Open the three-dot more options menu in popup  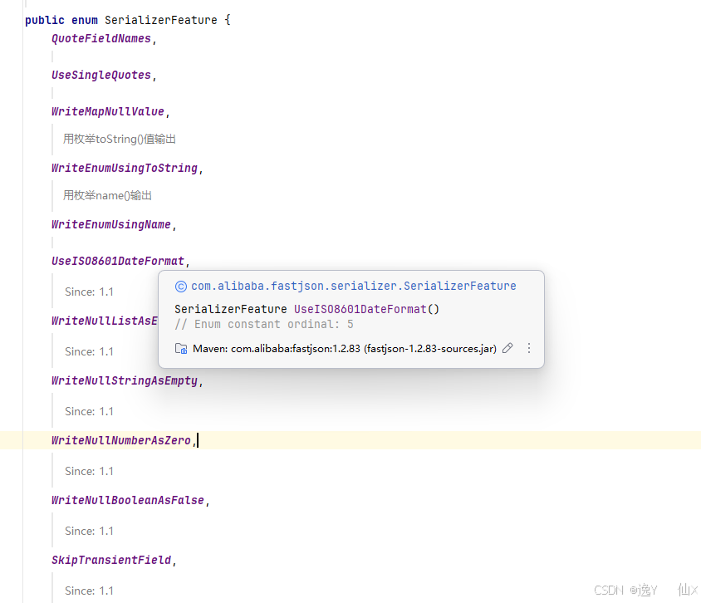(x=529, y=348)
